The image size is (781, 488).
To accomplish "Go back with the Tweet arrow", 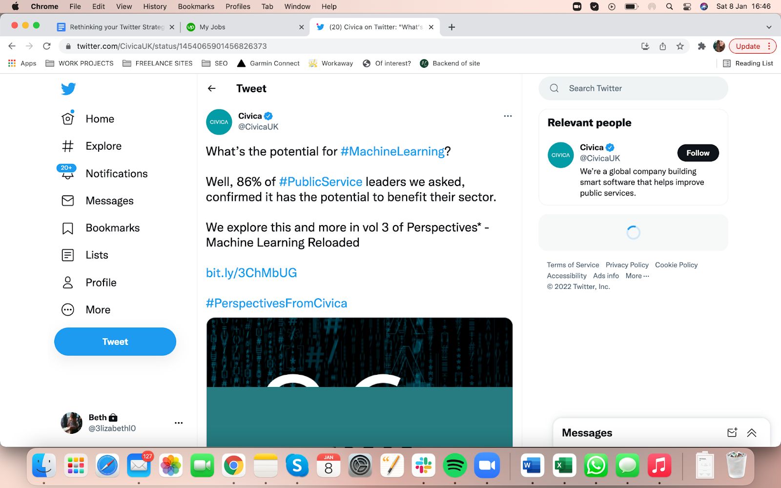I will coord(211,88).
